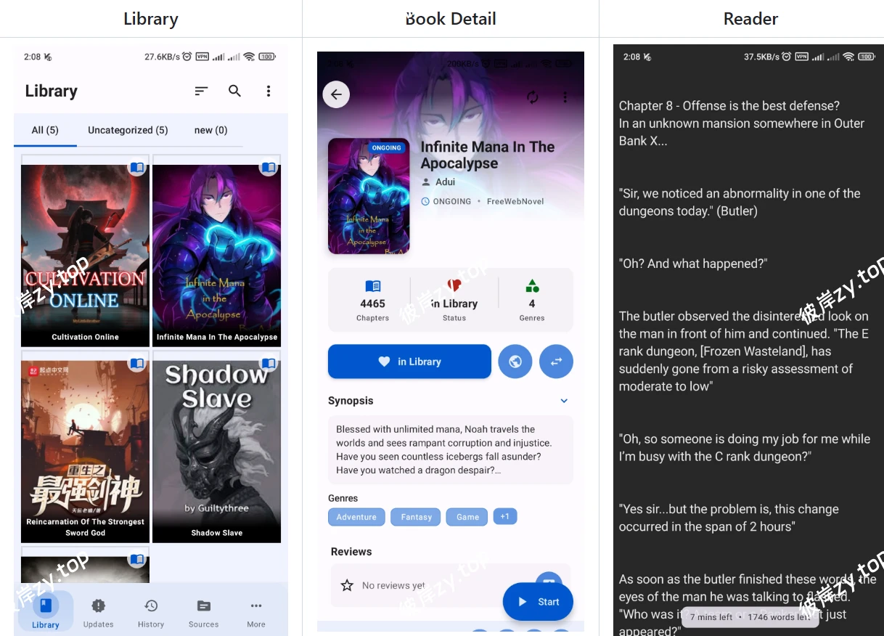Tap the sort and filter icon in Library

click(x=200, y=91)
